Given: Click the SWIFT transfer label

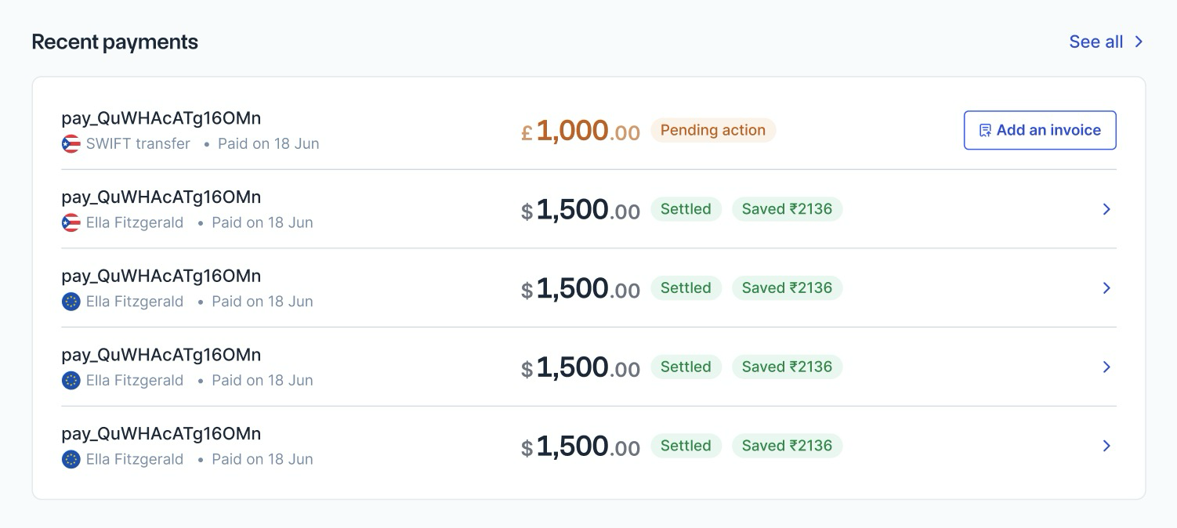Looking at the screenshot, I should pos(138,144).
